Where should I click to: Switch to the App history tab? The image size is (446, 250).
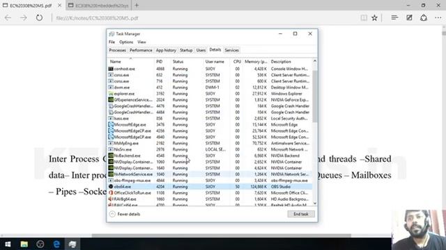pos(166,50)
